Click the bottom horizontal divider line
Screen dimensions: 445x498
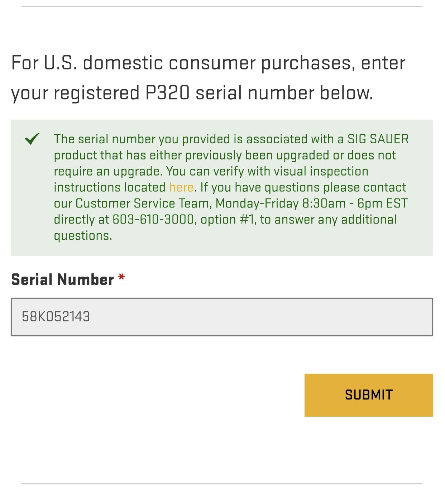(222, 484)
